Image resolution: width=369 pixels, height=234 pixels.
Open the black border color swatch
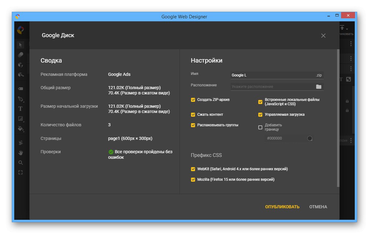coord(310,139)
